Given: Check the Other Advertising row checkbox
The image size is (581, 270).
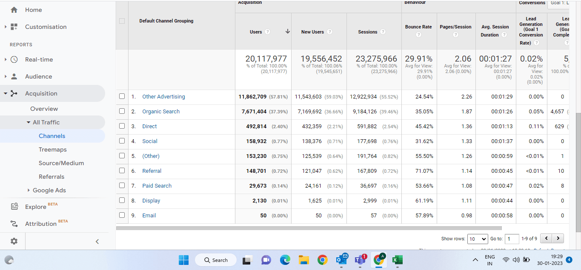Looking at the screenshot, I should click(x=122, y=96).
